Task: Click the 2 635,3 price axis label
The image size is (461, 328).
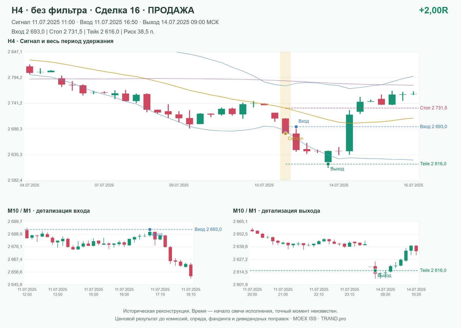Action: point(15,155)
